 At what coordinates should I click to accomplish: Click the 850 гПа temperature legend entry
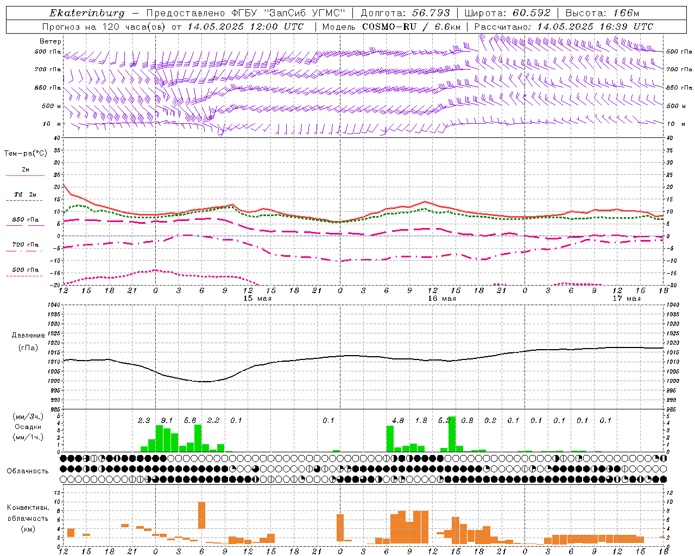tap(26, 219)
